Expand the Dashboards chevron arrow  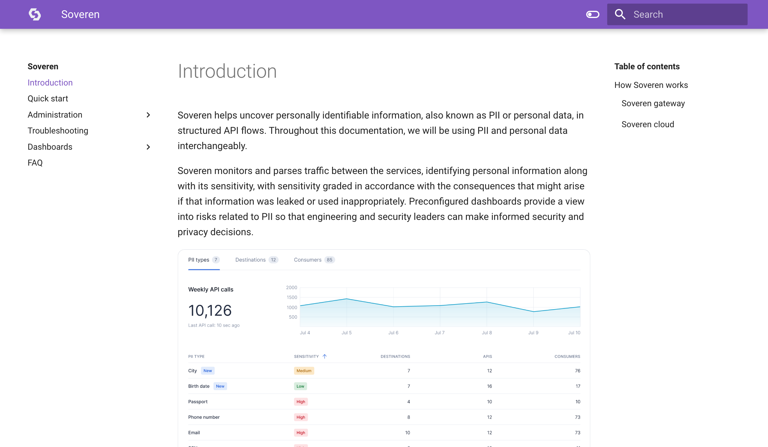point(148,147)
